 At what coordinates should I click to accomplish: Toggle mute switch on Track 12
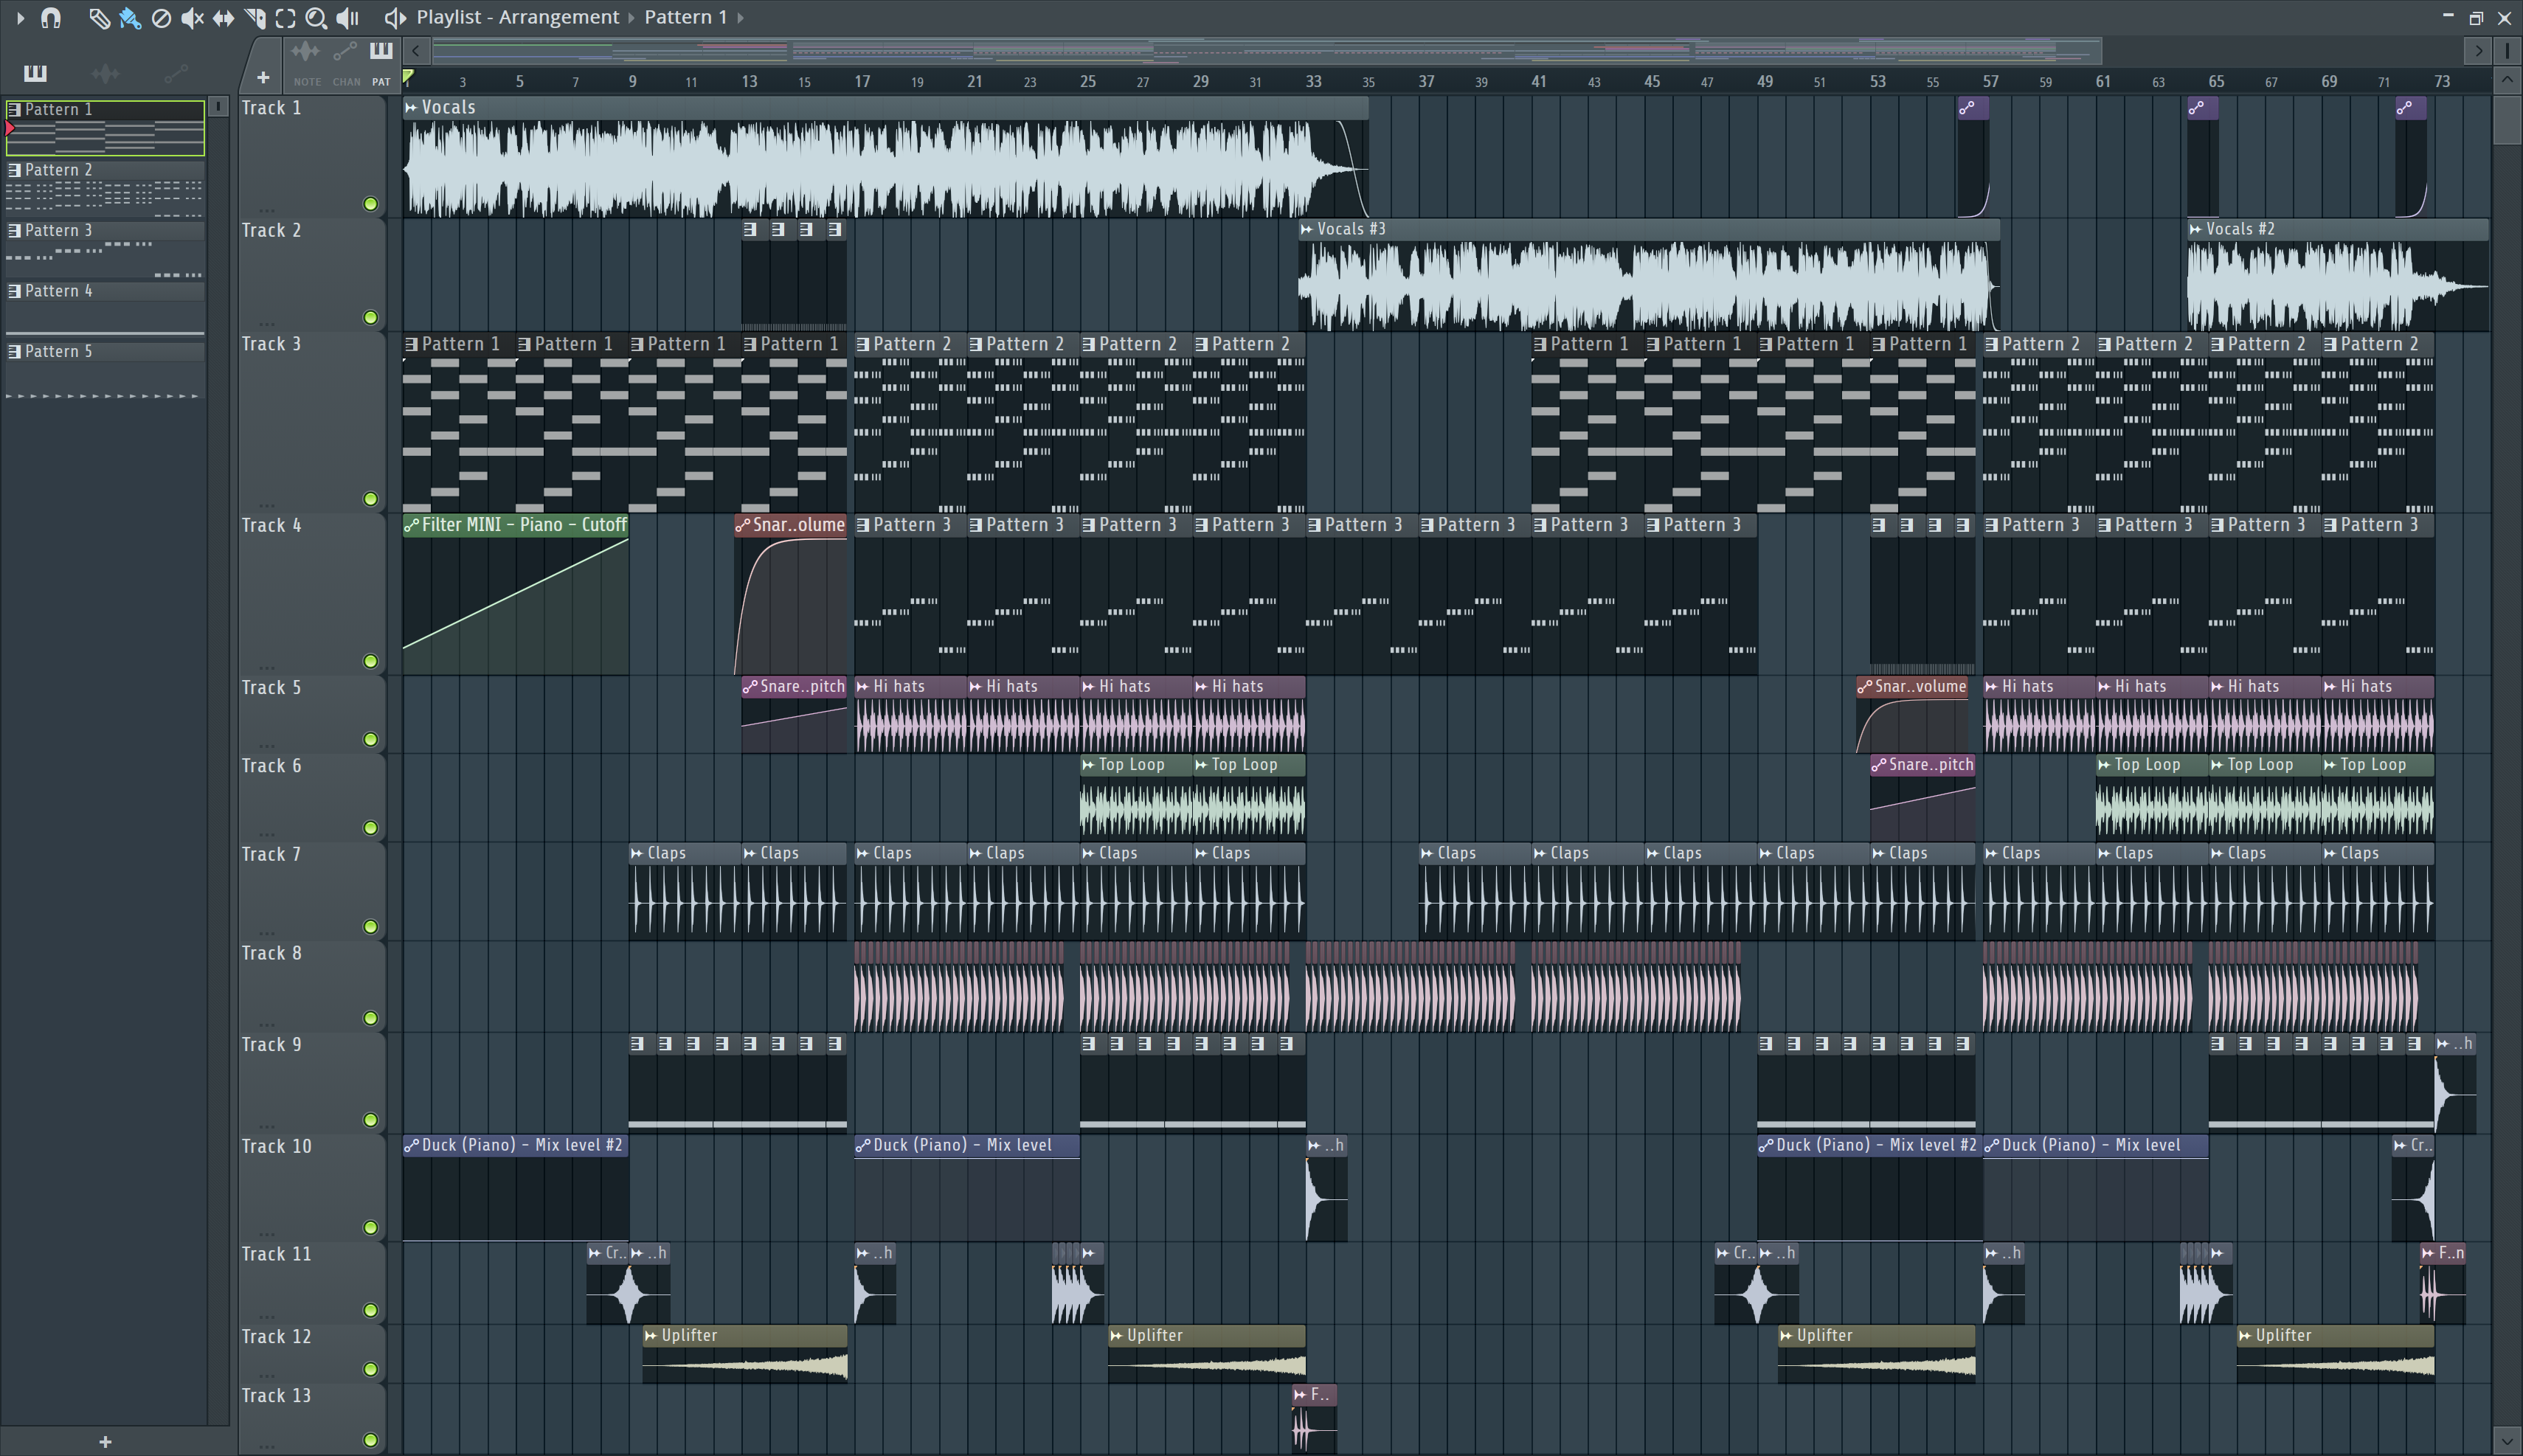pyautogui.click(x=371, y=1369)
